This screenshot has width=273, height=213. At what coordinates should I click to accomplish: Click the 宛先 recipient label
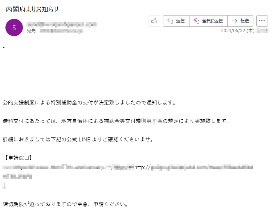click(31, 31)
